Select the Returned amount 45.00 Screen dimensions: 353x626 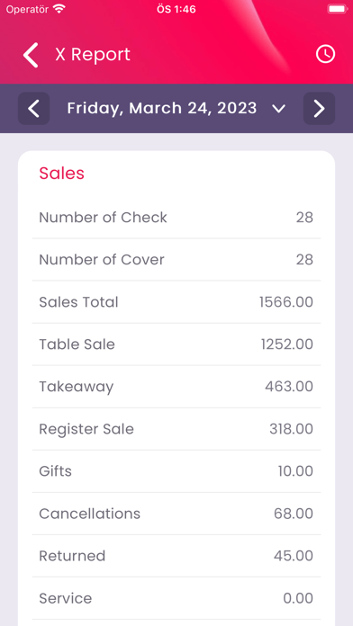click(294, 556)
